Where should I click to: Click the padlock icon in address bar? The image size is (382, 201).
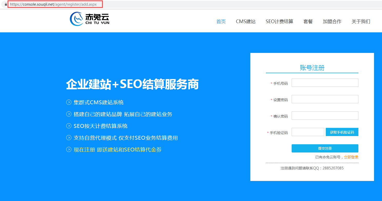6,4
